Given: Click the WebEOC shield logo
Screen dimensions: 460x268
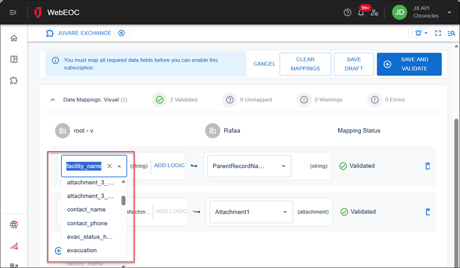Looking at the screenshot, I should pyautogui.click(x=38, y=12).
